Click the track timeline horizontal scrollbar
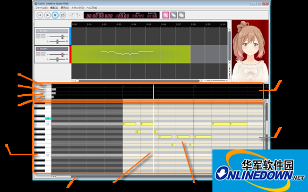 [137, 81]
